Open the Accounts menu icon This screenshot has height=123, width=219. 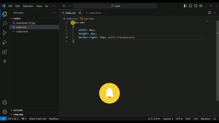tap(4, 102)
